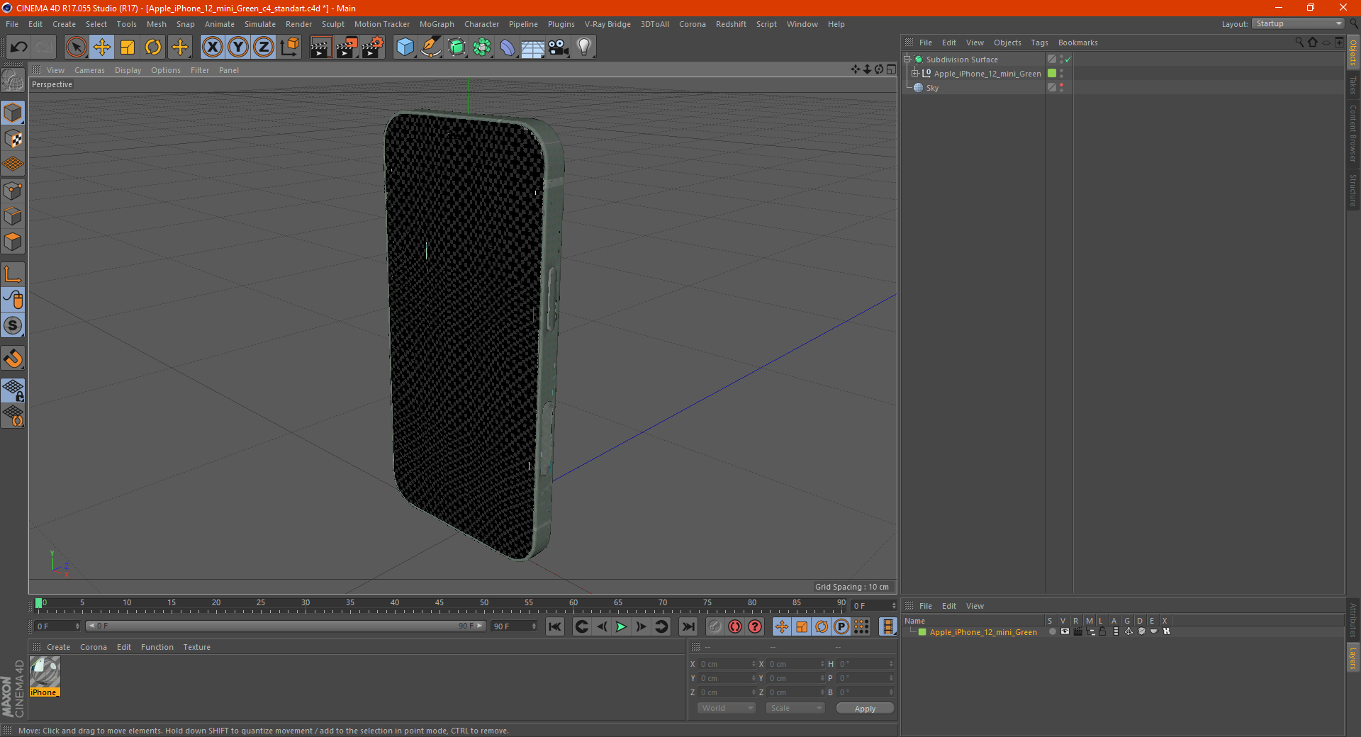Toggle Snap enable icon
1361x737 pixels.
(13, 358)
